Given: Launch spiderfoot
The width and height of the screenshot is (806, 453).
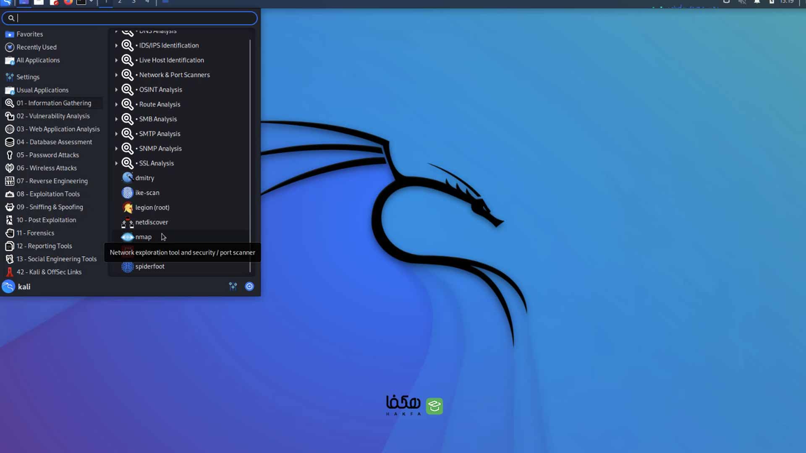Looking at the screenshot, I should [181, 266].
